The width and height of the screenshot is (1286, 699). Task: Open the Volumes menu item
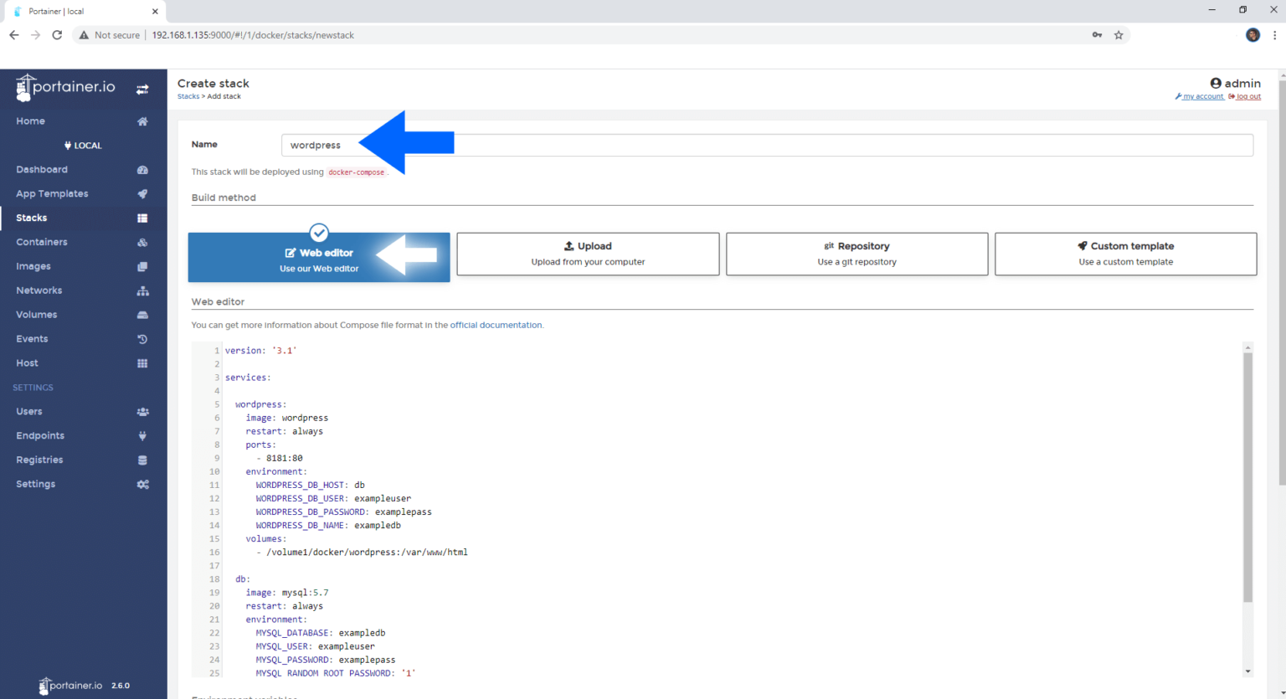tap(37, 315)
